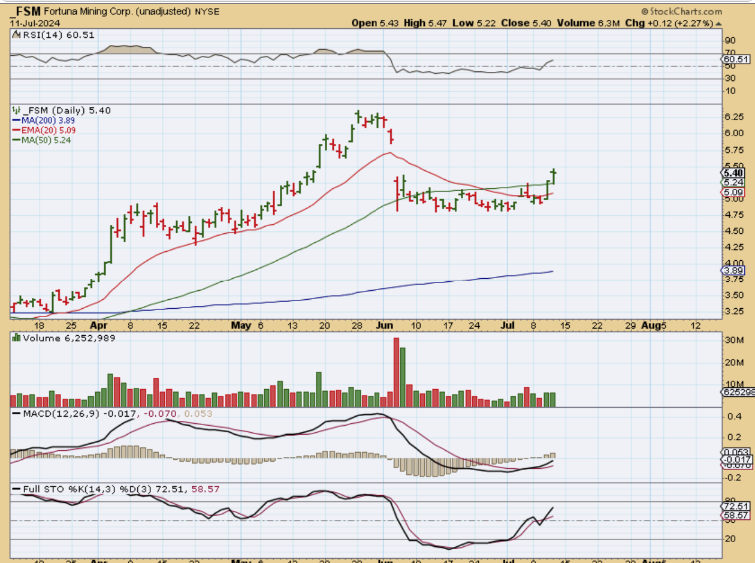Click the 3.89 MA(200) tag on the price axis

pos(734,270)
